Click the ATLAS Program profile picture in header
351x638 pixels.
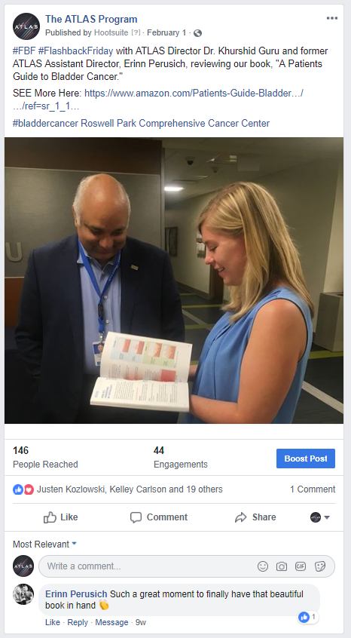coord(26,26)
